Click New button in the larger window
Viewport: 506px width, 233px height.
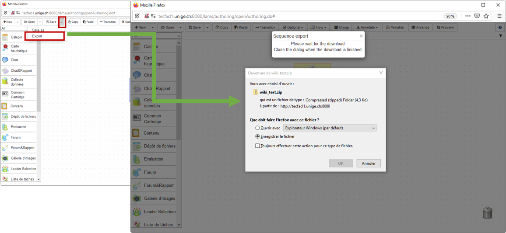[141, 28]
